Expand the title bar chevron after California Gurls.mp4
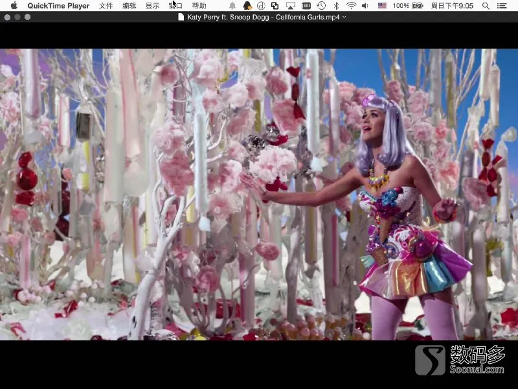The width and height of the screenshot is (518, 389). point(344,17)
